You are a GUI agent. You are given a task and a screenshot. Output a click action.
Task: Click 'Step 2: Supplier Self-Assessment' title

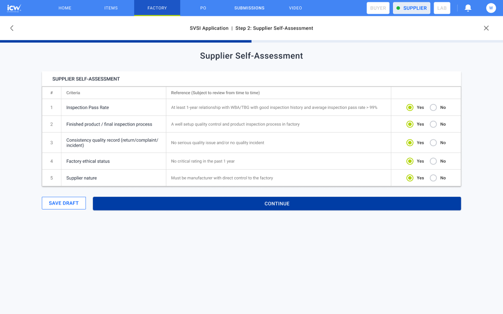pos(274,28)
